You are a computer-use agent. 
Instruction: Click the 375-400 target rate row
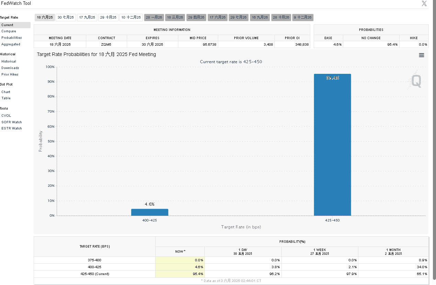point(231,260)
